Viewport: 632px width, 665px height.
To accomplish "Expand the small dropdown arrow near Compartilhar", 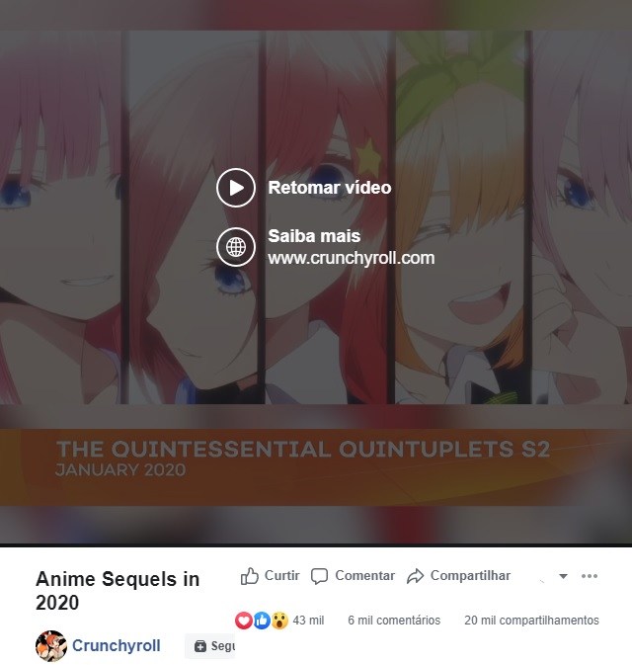I will (563, 576).
